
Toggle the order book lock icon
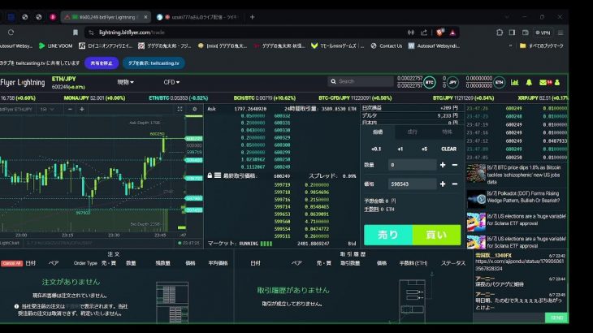click(x=210, y=175)
